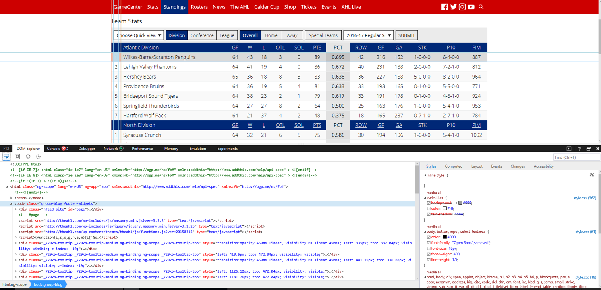Open the 2016-17 Regular Season dropdown
Viewport: 601px width, 290px height.
(x=369, y=35)
